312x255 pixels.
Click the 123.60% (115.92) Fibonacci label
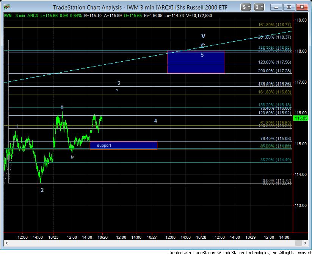(274, 113)
